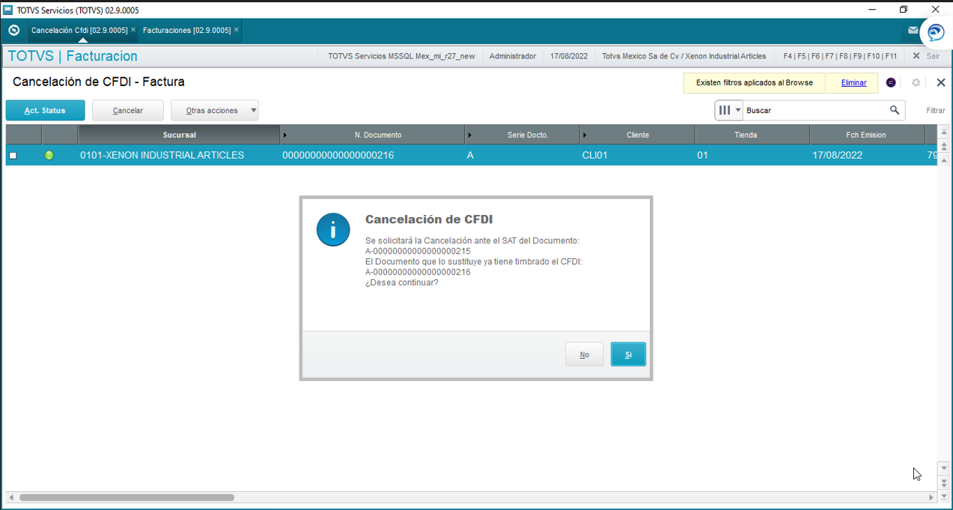Switch to the Cancelación Cfdi tab
This screenshot has width=953, height=510.
(x=79, y=31)
